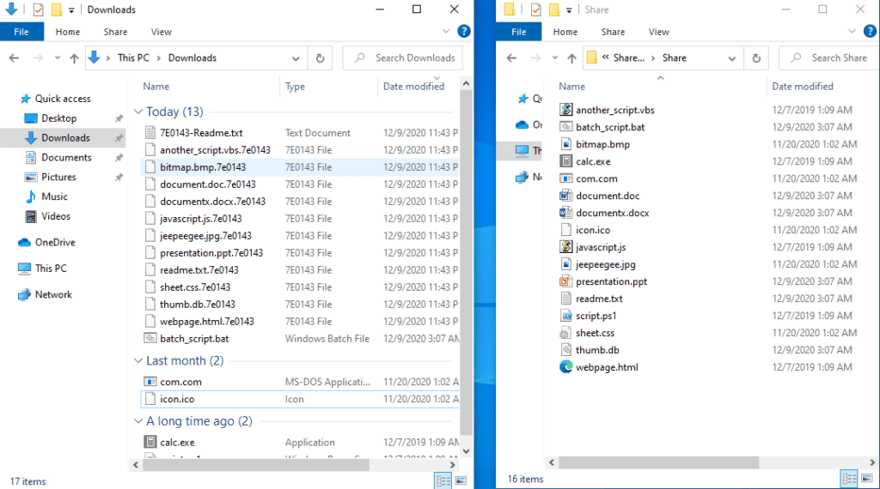Click This PC in Downloads address path

click(133, 57)
